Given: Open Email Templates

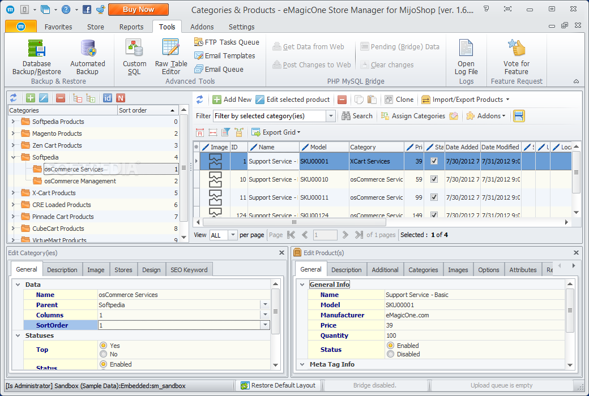Looking at the screenshot, I should pyautogui.click(x=225, y=55).
